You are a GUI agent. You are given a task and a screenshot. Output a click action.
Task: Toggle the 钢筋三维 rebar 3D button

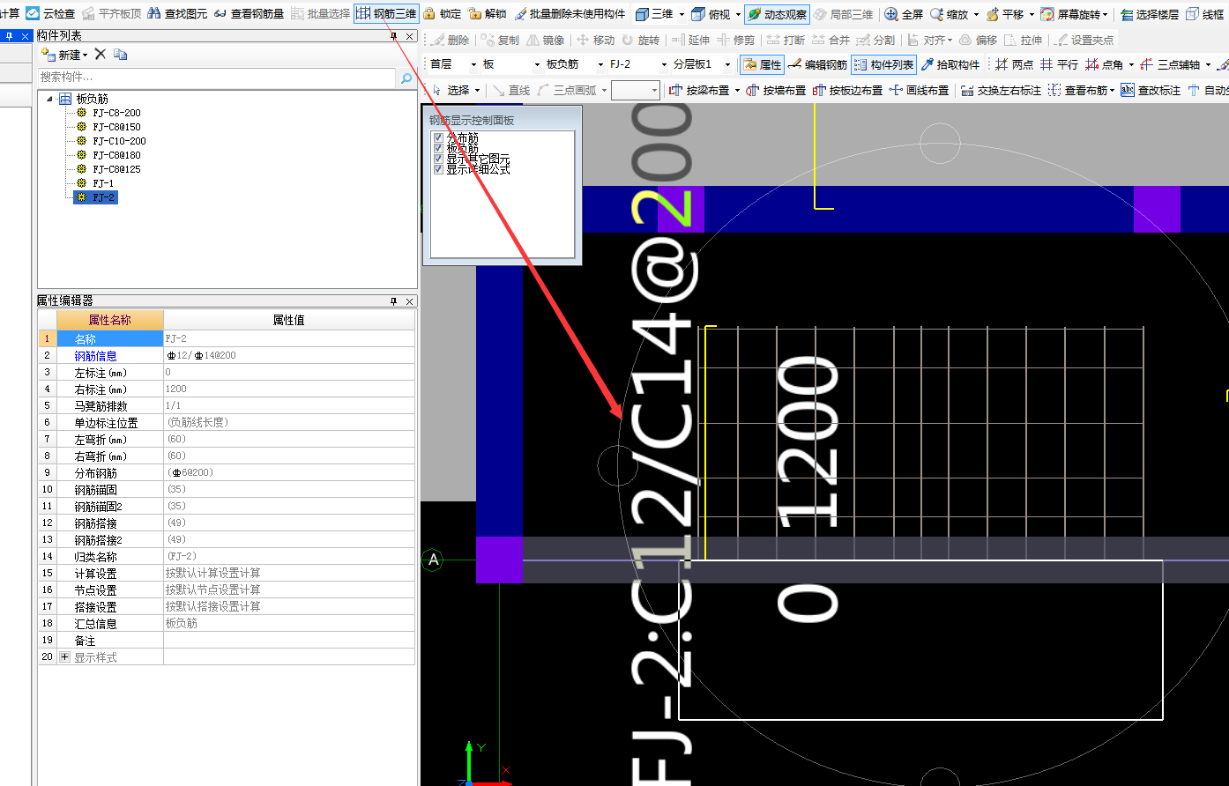(x=386, y=13)
